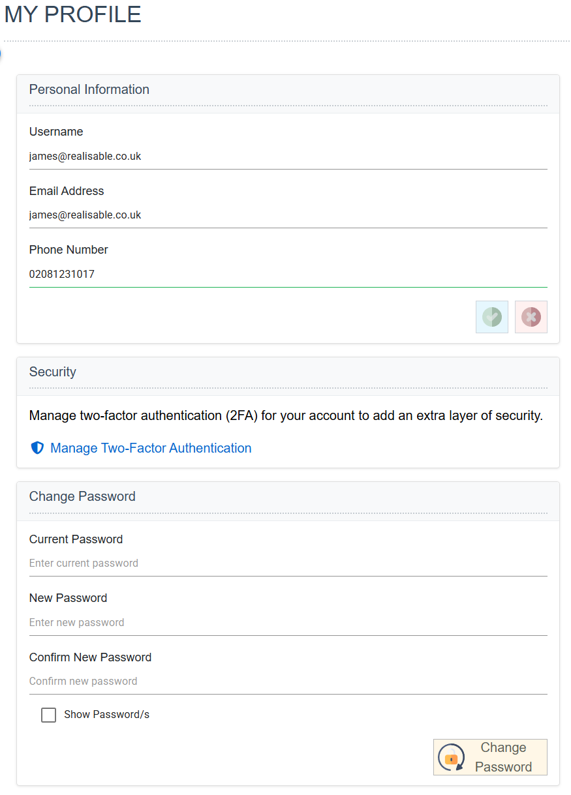This screenshot has height=795, width=571.
Task: Tick the Show Password/s checkbox
Action: click(x=48, y=715)
